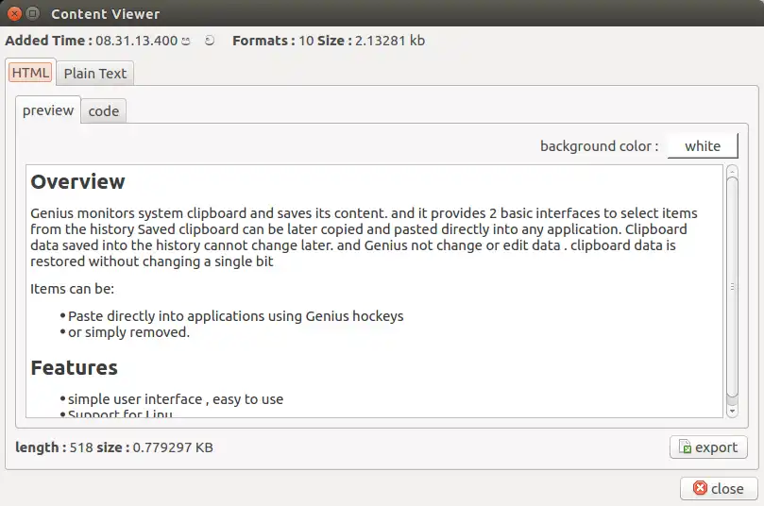The height and width of the screenshot is (506, 764).
Task: Close the window using the title bar button
Action: coord(14,14)
